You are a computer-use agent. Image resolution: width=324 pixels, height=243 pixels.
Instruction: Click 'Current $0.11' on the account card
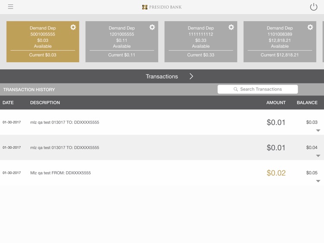point(121,55)
